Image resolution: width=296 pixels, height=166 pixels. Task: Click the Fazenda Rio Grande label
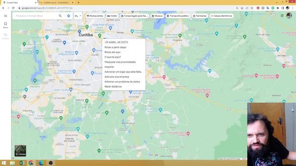click(69, 140)
